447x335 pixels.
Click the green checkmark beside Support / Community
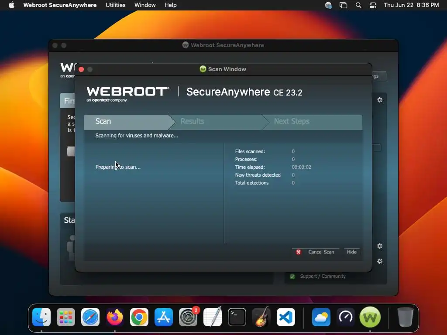point(292,276)
